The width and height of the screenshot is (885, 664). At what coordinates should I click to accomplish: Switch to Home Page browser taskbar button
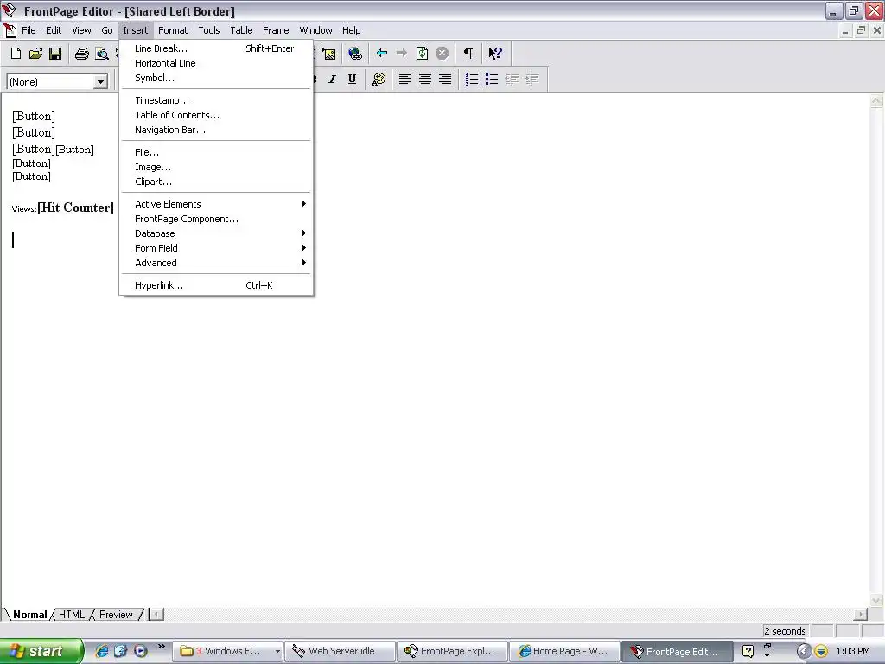[x=563, y=652]
